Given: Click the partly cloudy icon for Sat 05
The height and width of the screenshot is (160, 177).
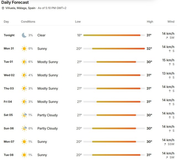Looking at the screenshot, I should click(x=24, y=115).
